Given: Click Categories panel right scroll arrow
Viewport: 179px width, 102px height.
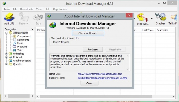Looking at the screenshot, I should click(32, 96).
